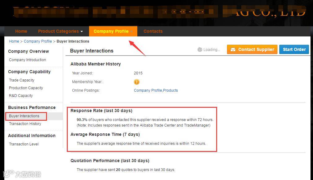Click the gold Membership Year badge icon
This screenshot has height=180, width=313.
coord(137,82)
